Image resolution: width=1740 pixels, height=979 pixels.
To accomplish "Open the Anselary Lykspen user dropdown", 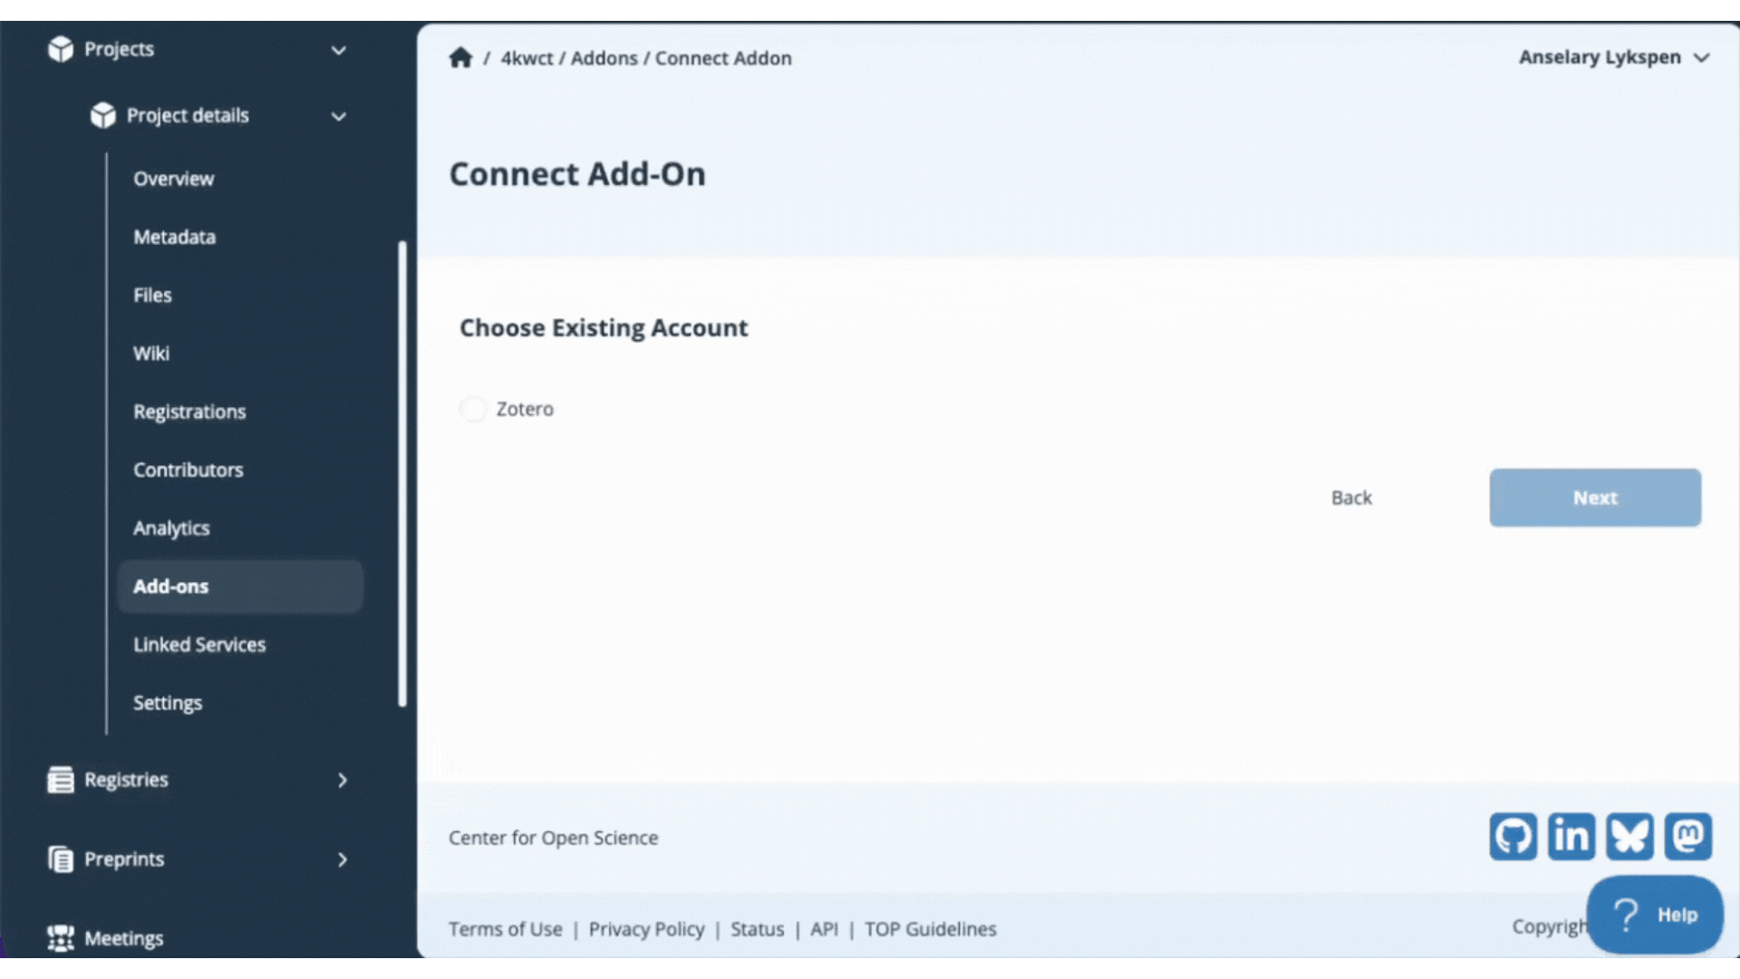I will (1614, 57).
